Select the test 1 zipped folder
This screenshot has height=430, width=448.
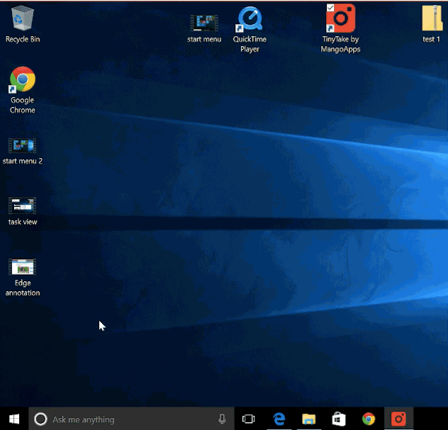tap(431, 20)
